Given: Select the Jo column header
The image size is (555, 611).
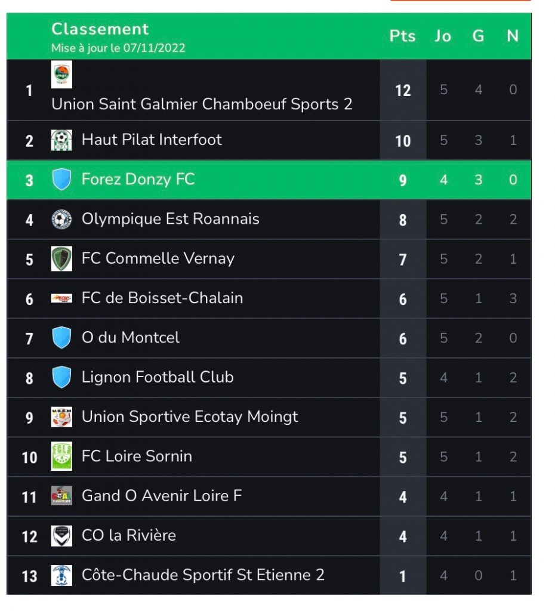Looking at the screenshot, I should coord(443,36).
